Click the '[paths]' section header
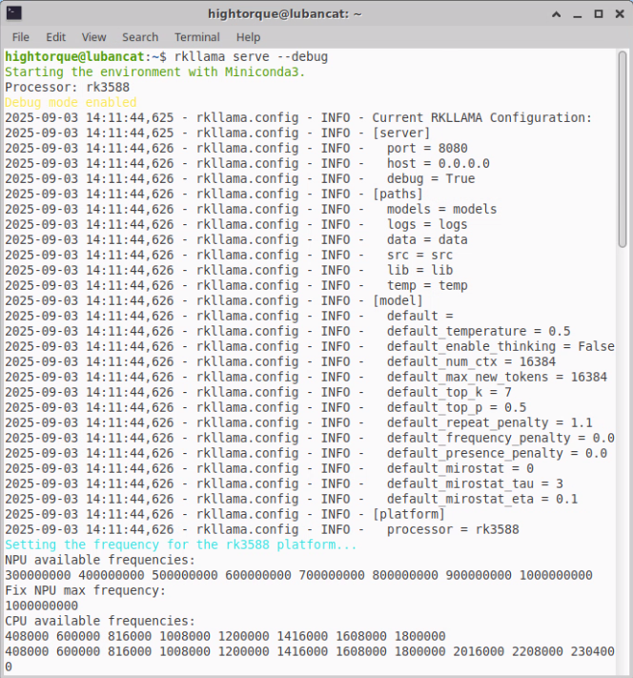Image resolution: width=633 pixels, height=678 pixels. click(398, 194)
